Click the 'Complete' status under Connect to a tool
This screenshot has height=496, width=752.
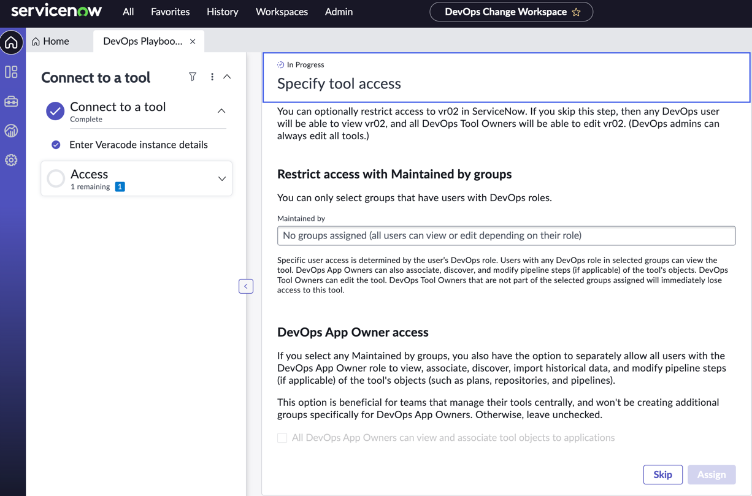point(86,119)
